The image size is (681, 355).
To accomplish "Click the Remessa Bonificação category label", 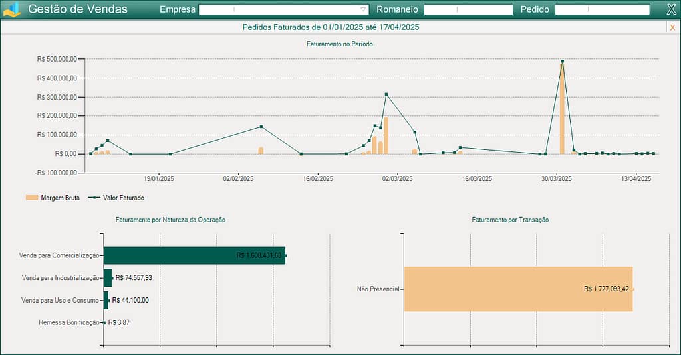I will coord(69,322).
